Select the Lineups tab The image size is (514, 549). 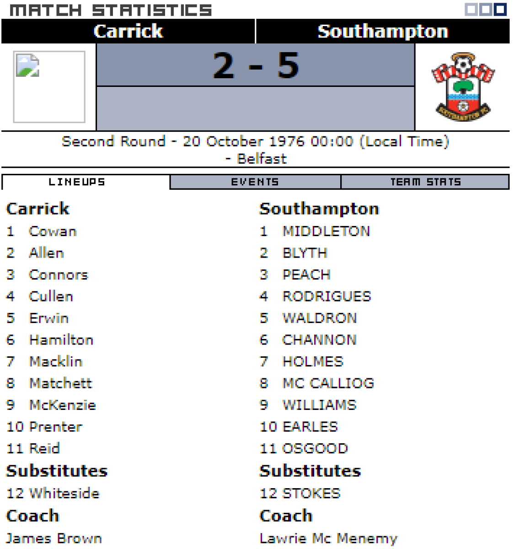click(x=77, y=182)
